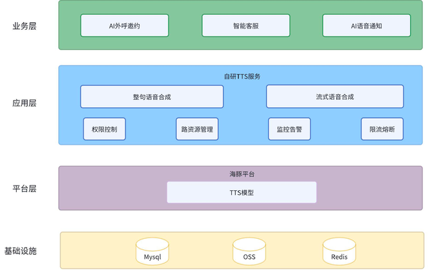Viewport: 434px width, 270px height.
Task: Click the 权限控制 box
Action: pyautogui.click(x=104, y=129)
